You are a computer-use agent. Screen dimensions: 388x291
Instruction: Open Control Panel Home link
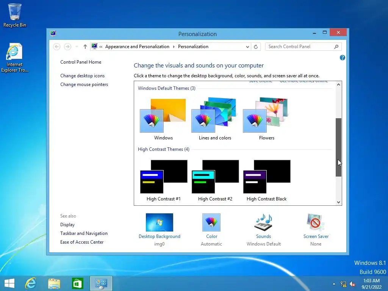click(81, 62)
